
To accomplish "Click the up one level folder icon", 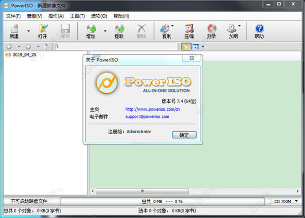I will point(47,46).
